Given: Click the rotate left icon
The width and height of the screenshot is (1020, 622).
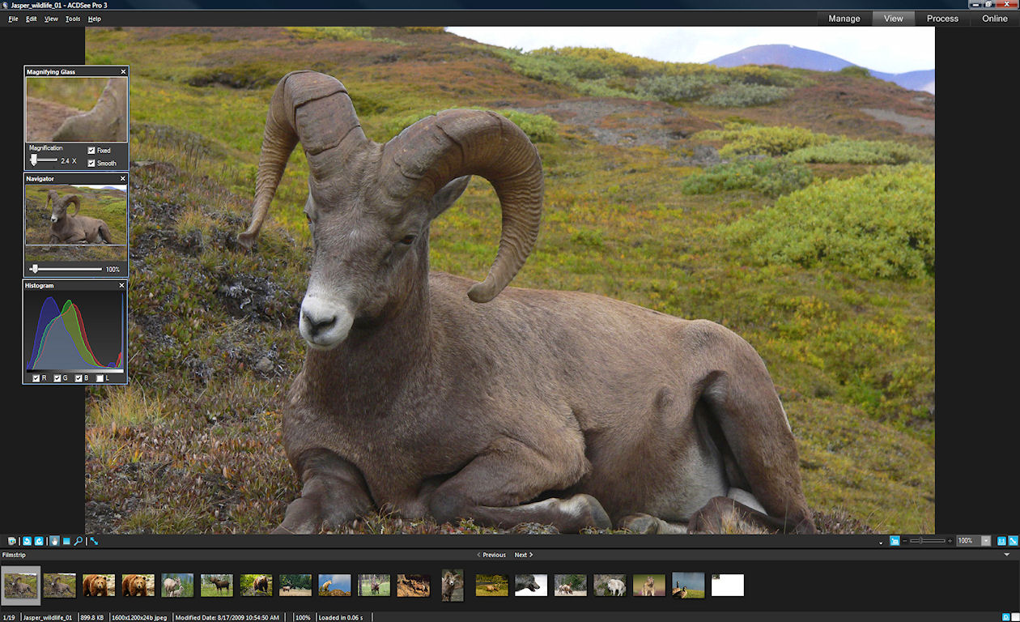Looking at the screenshot, I should tap(27, 541).
